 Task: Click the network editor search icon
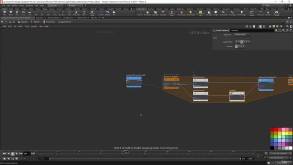[288, 27]
